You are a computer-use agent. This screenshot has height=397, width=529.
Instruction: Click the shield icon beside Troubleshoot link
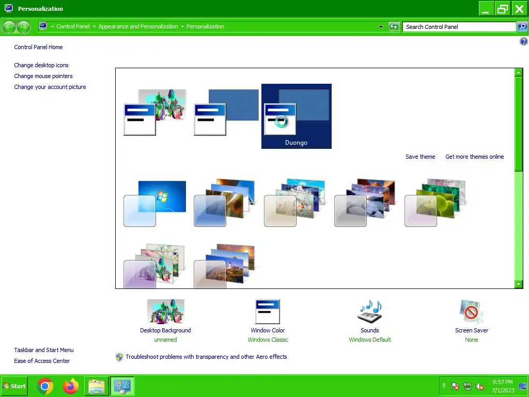pos(119,357)
